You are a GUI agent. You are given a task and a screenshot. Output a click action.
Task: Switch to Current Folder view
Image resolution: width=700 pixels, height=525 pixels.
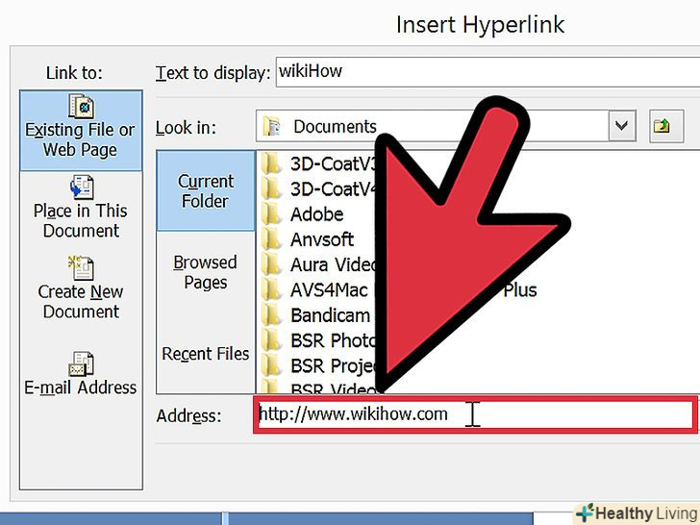tap(206, 191)
